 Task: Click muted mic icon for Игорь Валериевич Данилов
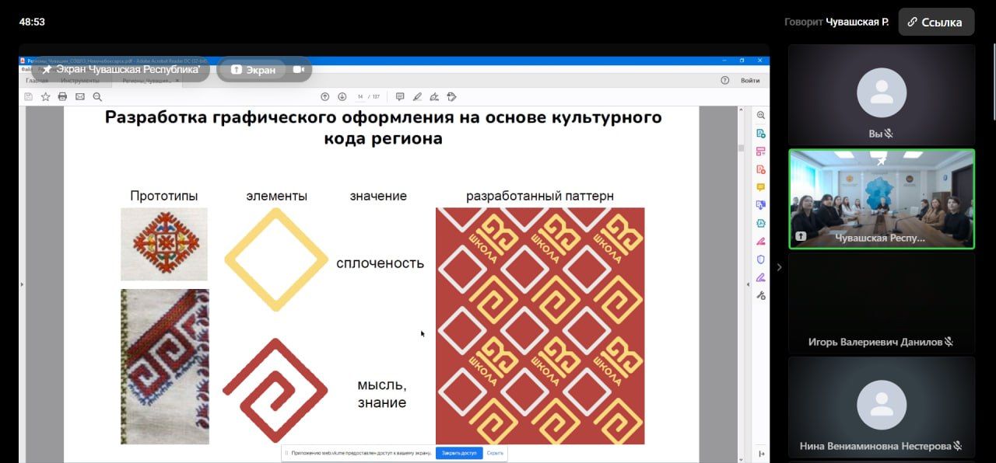[949, 342]
